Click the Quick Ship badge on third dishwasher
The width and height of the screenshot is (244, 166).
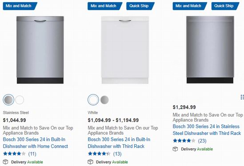coord(225,6)
